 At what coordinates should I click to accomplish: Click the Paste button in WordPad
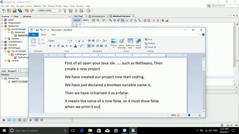pos(33,42)
